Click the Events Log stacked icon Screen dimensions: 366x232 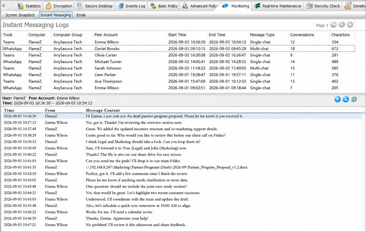point(121,6)
